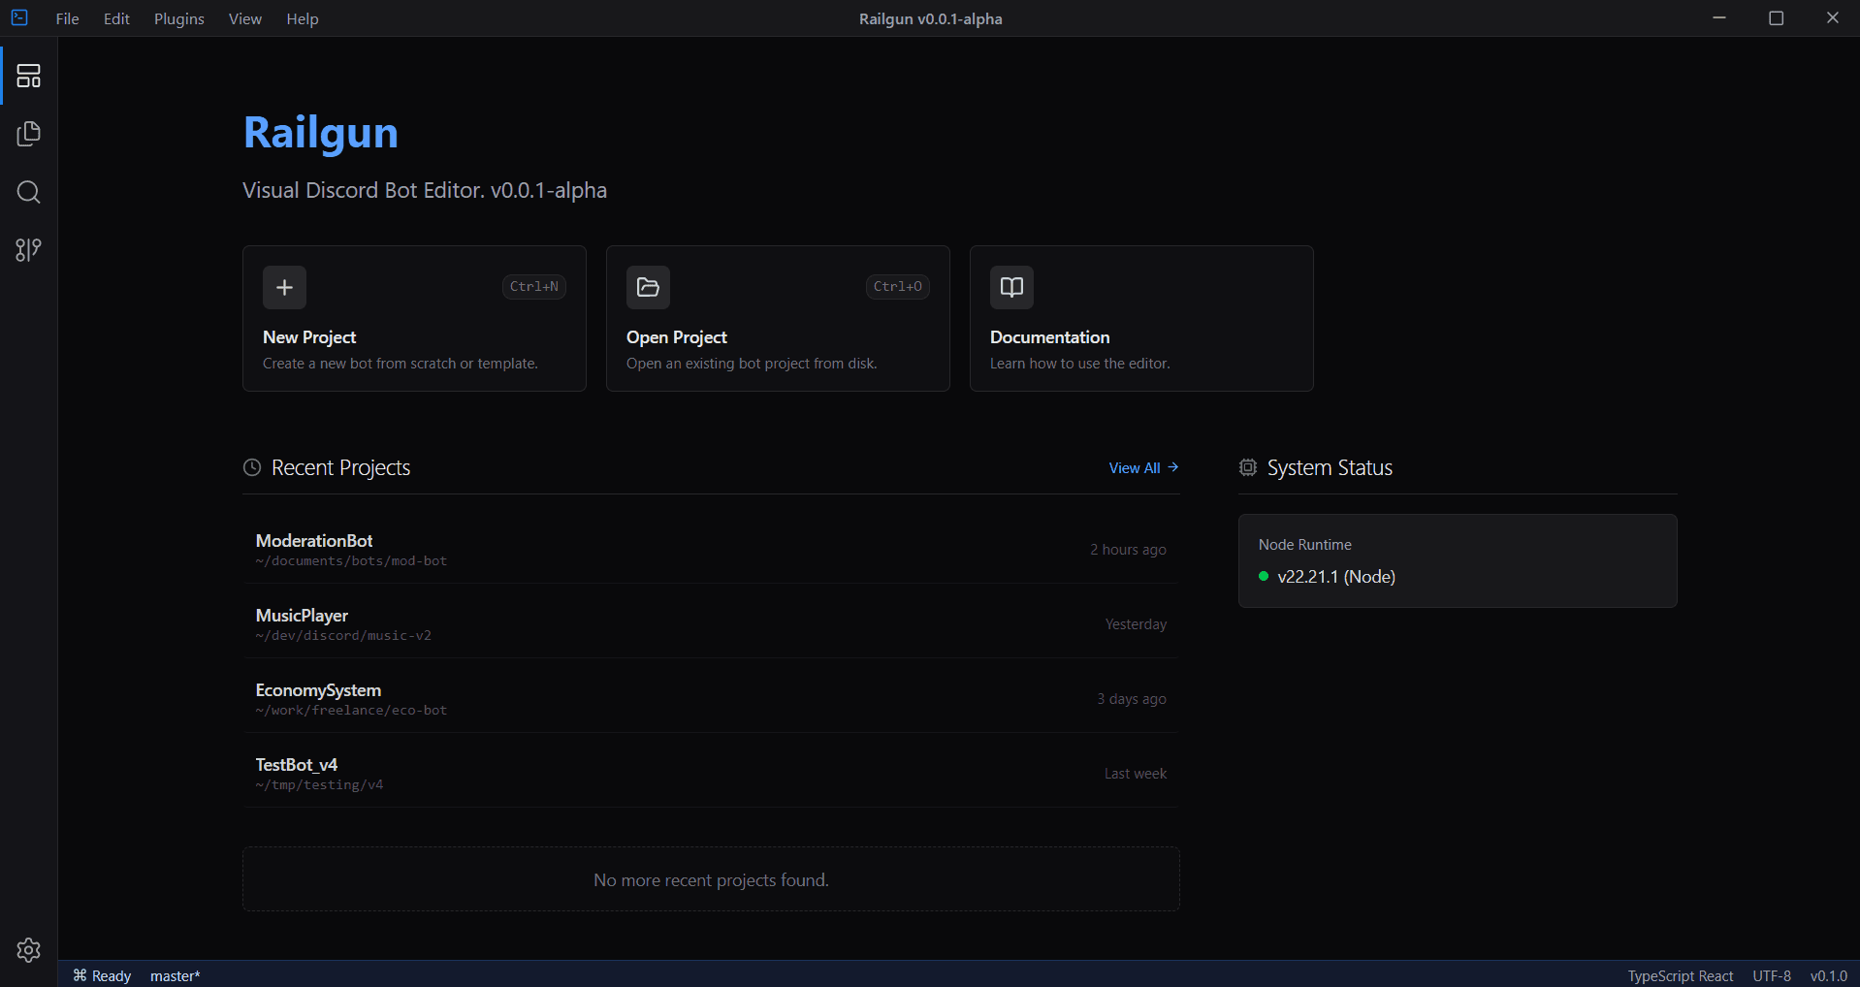Click TypeScript React language indicator

click(x=1680, y=975)
